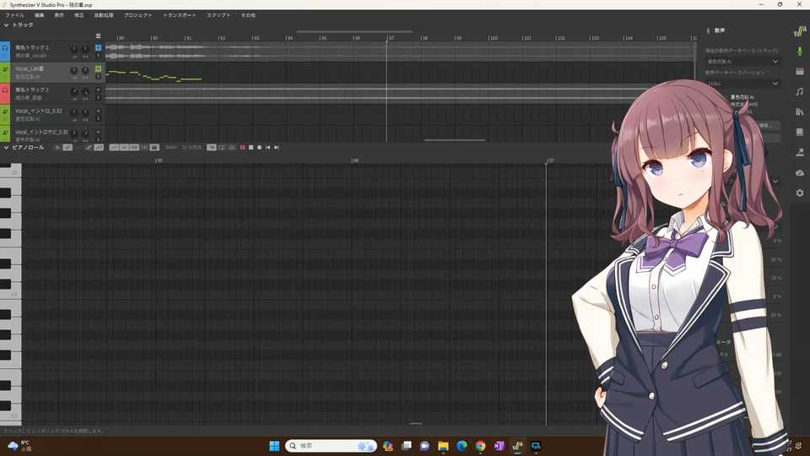This screenshot has width=810, height=456.
Task: Open the voice database dropdown 夏色花梨 AI
Action: (x=742, y=62)
